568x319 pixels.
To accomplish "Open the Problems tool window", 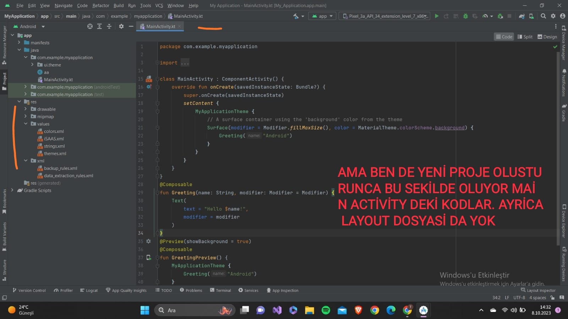I will (191, 290).
